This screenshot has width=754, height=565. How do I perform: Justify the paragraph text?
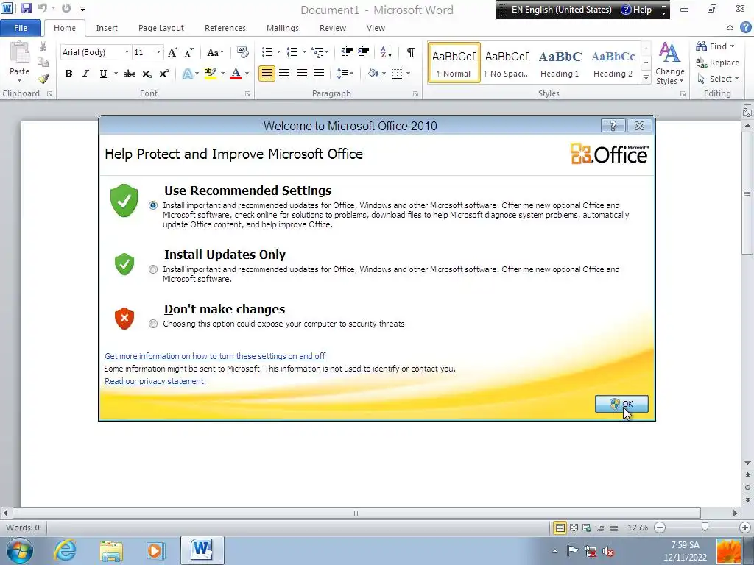pyautogui.click(x=318, y=74)
